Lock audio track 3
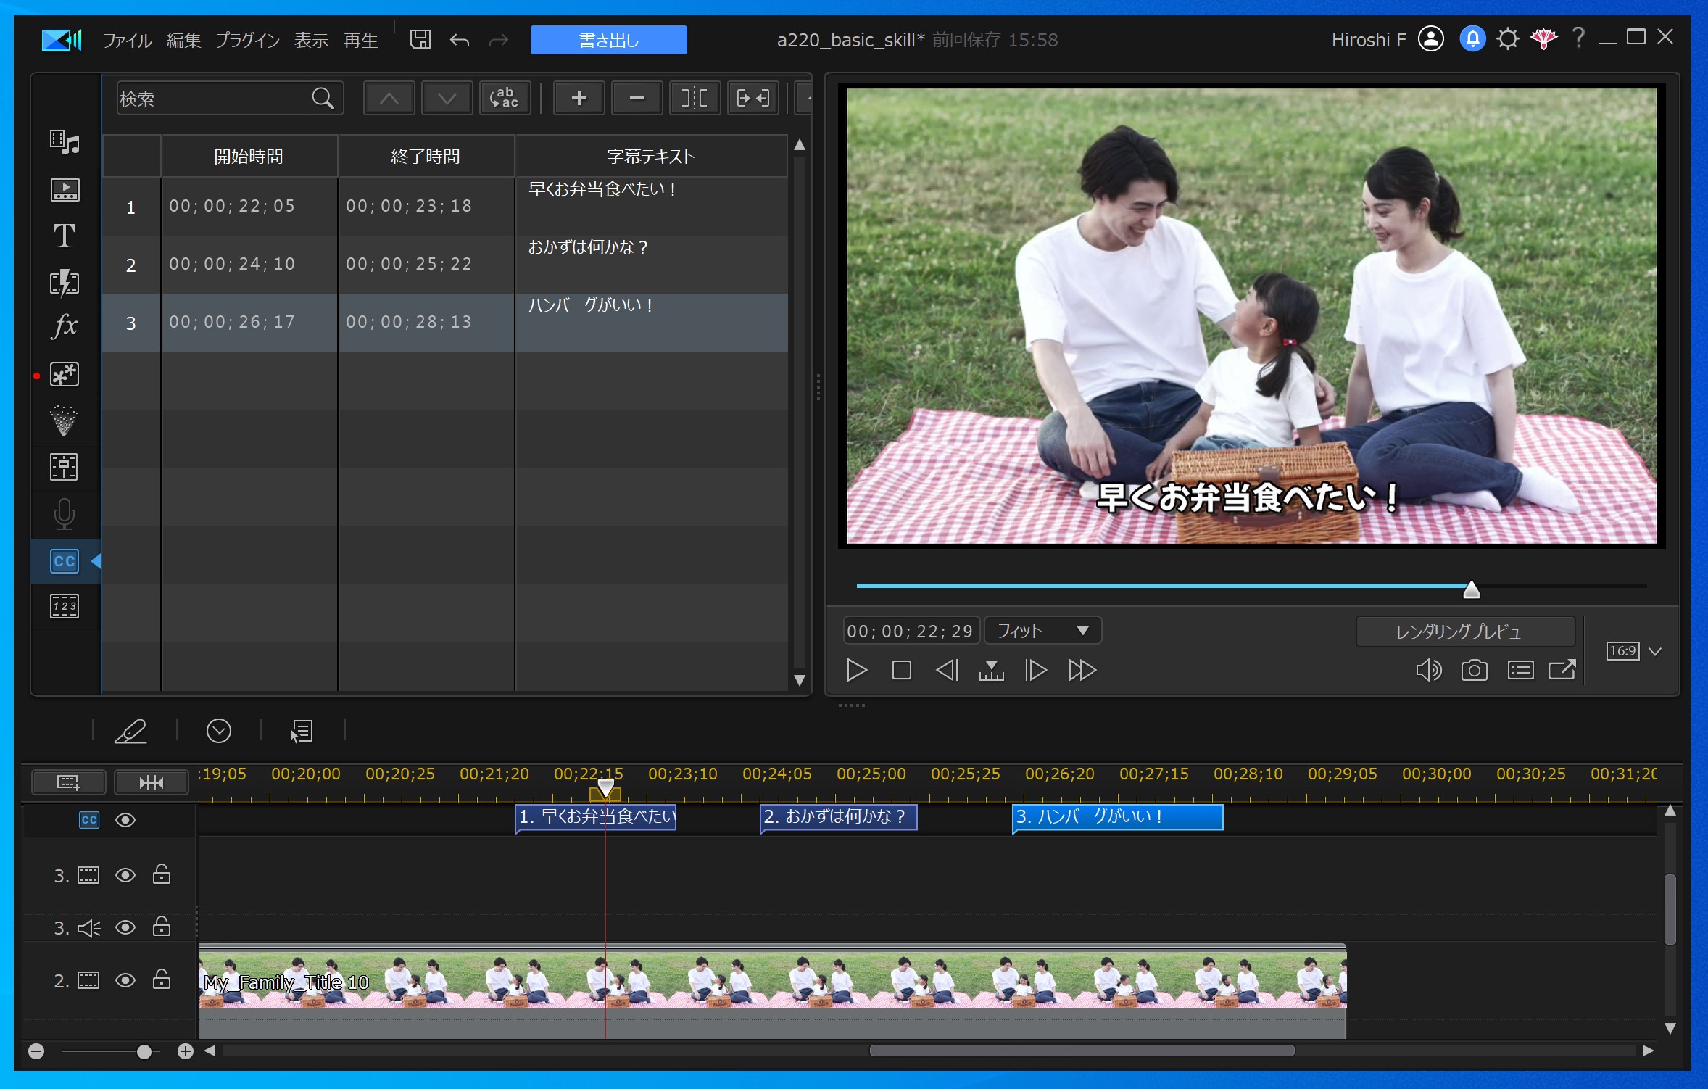 click(x=162, y=927)
